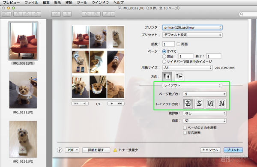
Task: Open the 移動 menu
Action: click(x=69, y=3)
